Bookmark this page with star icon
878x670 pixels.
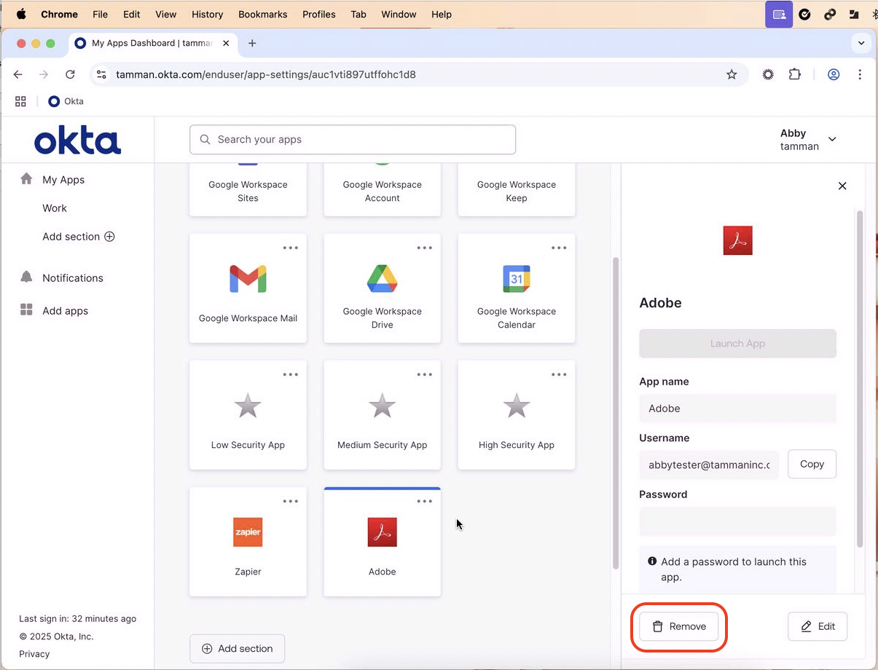point(732,74)
